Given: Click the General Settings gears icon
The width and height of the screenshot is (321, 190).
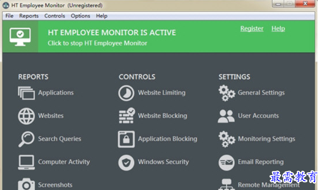Looking at the screenshot, I should point(227,93).
